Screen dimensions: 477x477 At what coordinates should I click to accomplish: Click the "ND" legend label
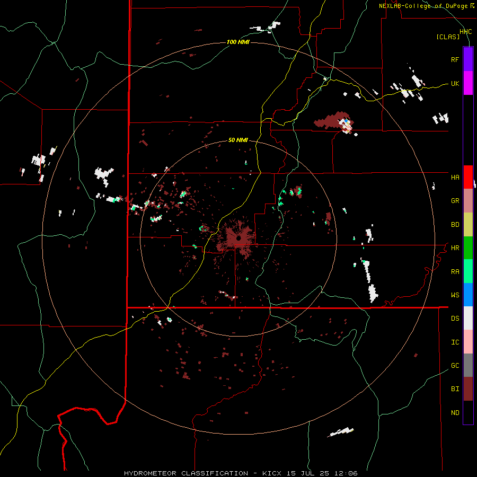[x=455, y=412]
